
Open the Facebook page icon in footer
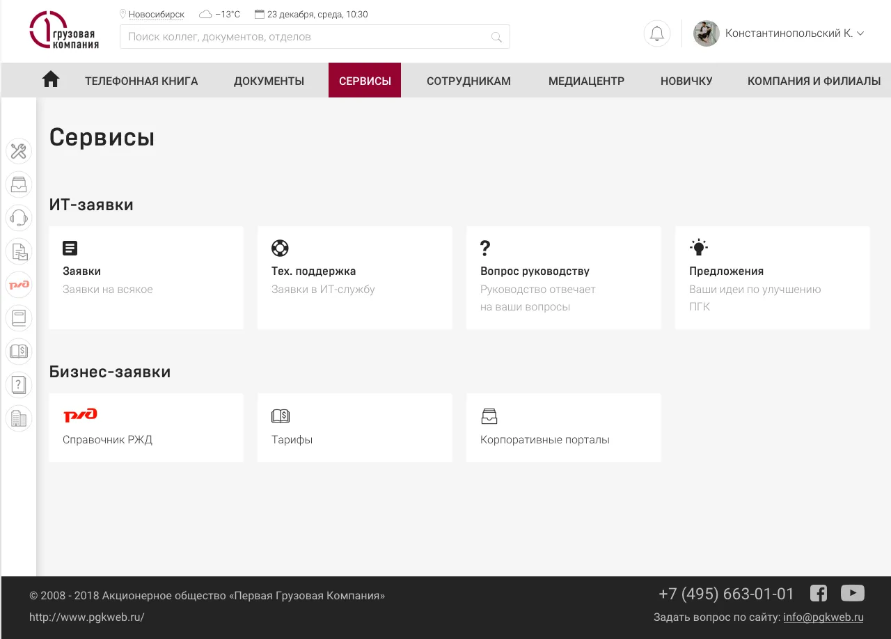pyautogui.click(x=819, y=593)
